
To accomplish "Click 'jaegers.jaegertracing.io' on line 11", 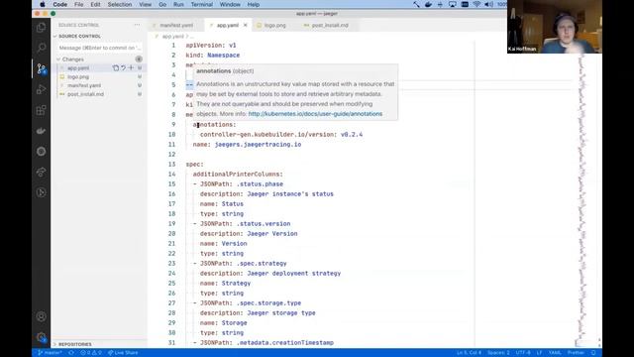I will pos(258,145).
